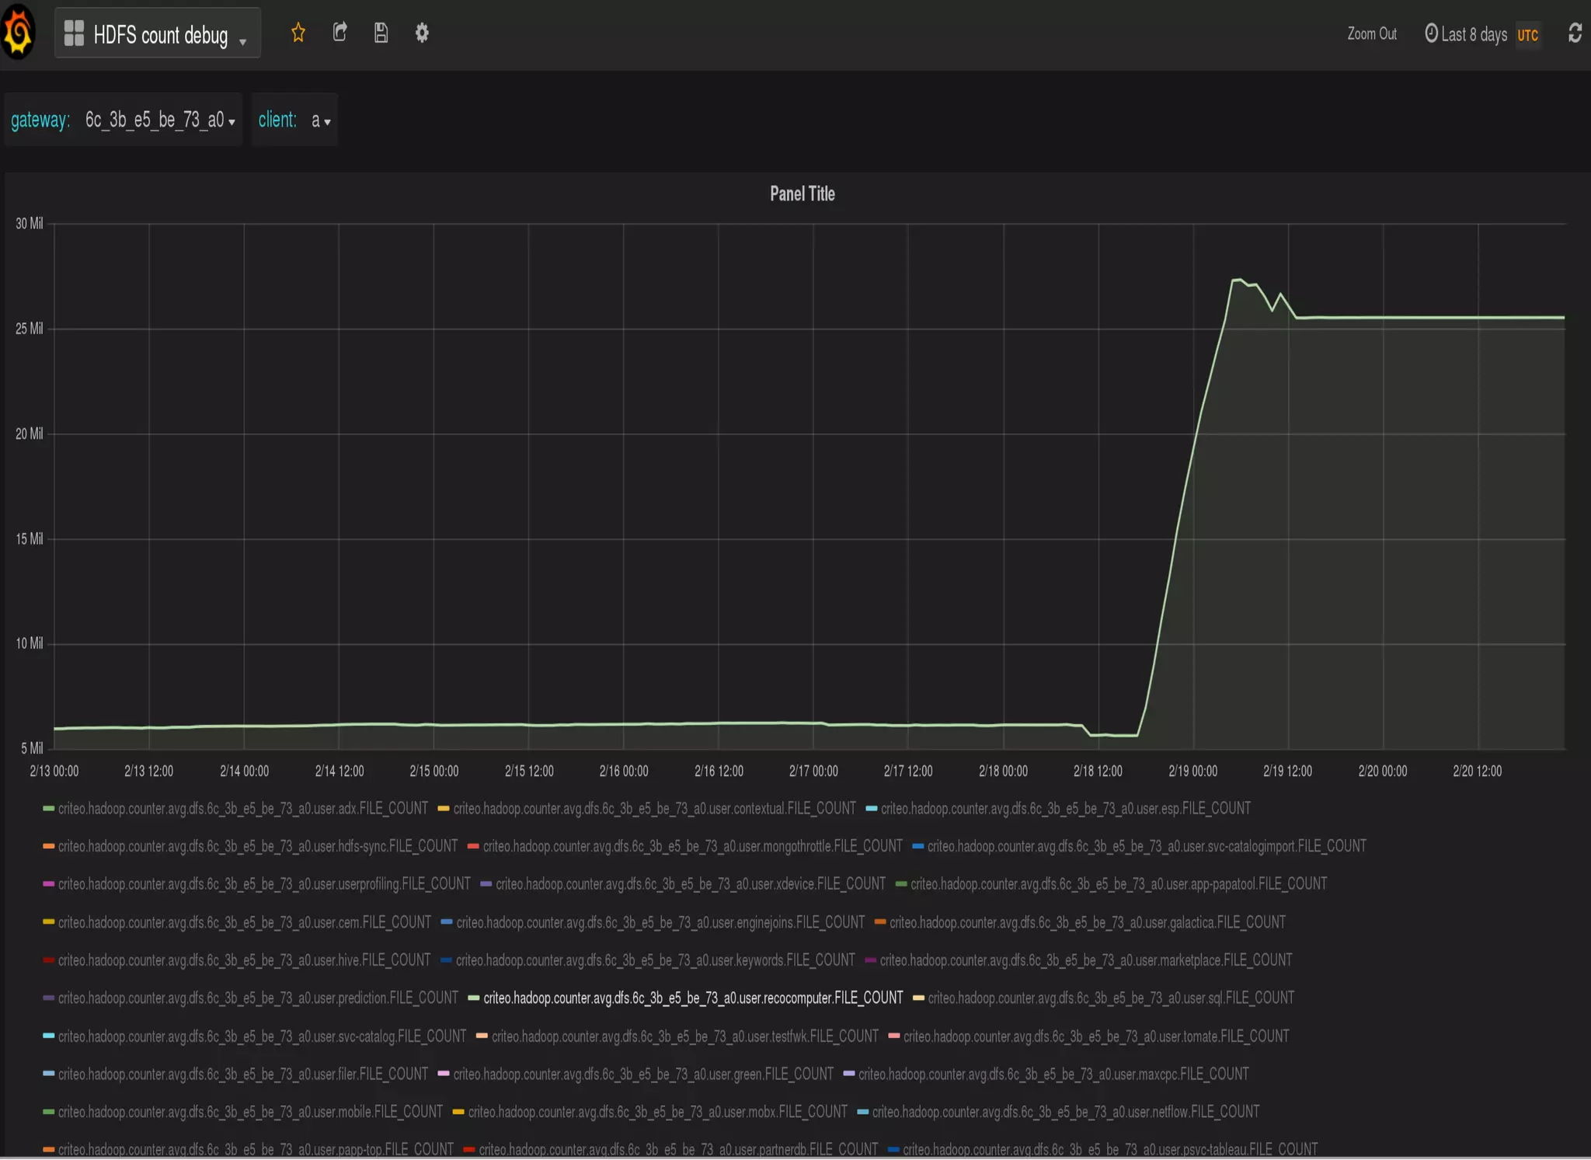The image size is (1591, 1160).
Task: Click graph peak near 2/19 06:00
Action: point(1239,280)
